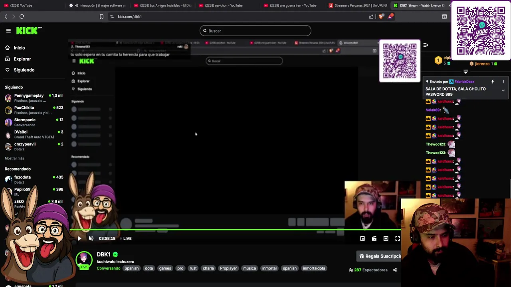Enter fullscreen on the video player
The image size is (511, 287).
click(x=398, y=238)
